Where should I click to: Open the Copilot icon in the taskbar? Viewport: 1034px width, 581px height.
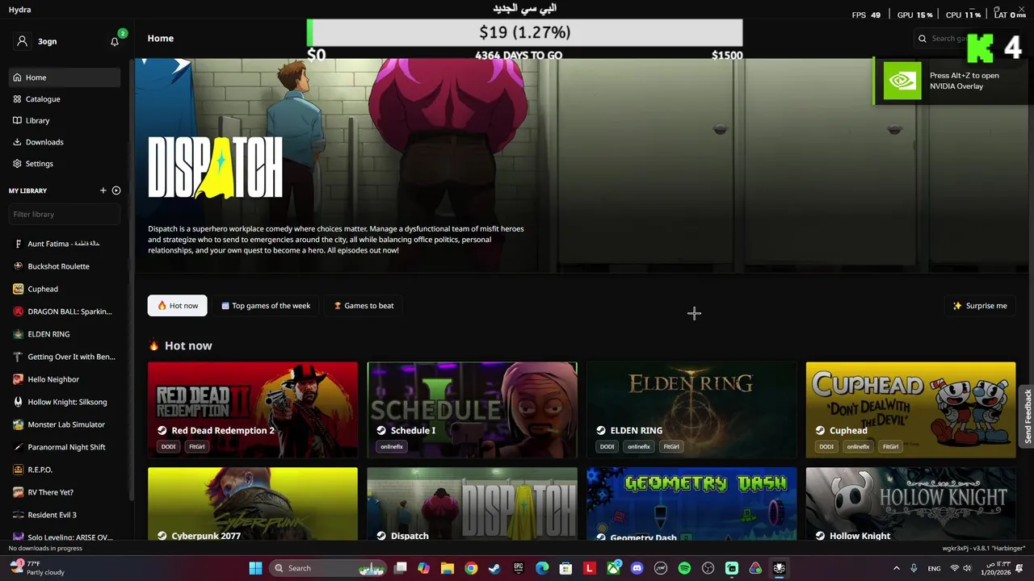pyautogui.click(x=423, y=568)
